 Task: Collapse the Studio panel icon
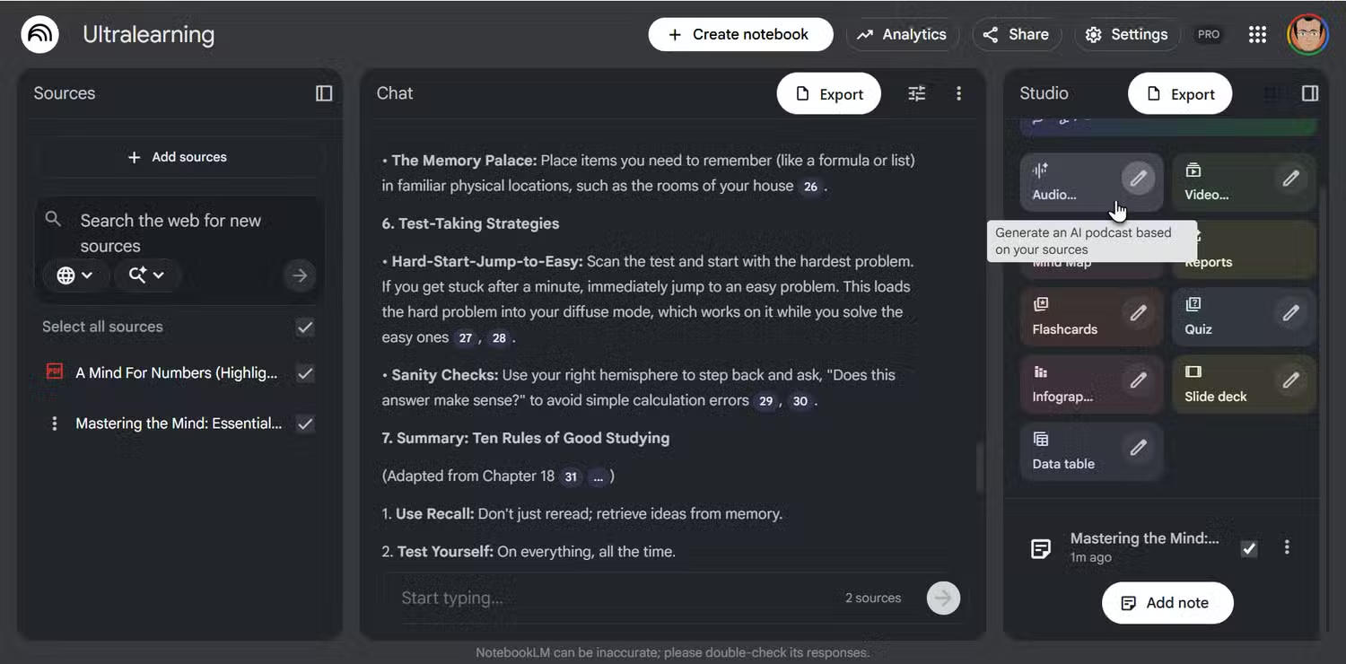pyautogui.click(x=1309, y=93)
